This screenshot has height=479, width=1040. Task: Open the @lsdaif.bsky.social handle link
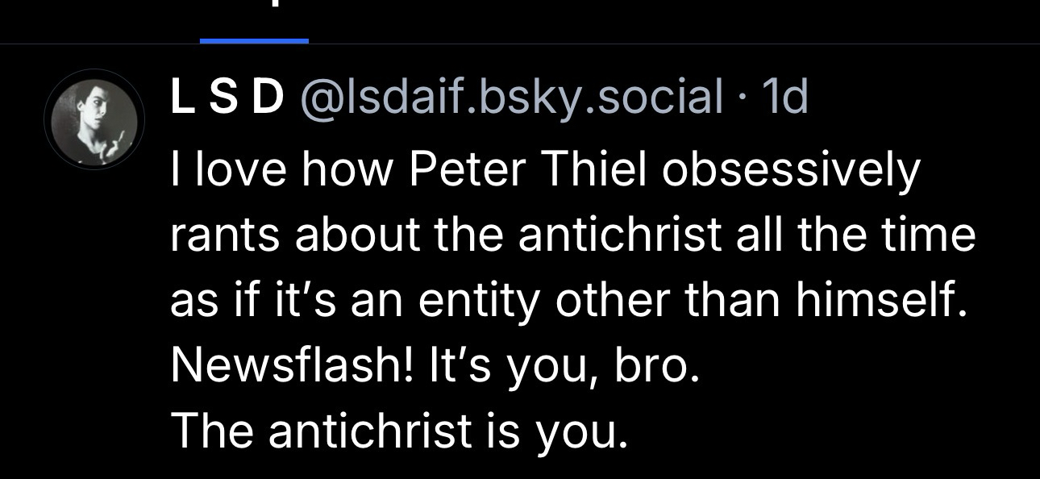pos(511,99)
